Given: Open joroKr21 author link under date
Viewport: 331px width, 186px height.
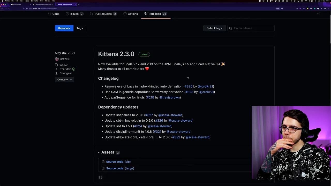Looking at the screenshot, I should coord(65,59).
